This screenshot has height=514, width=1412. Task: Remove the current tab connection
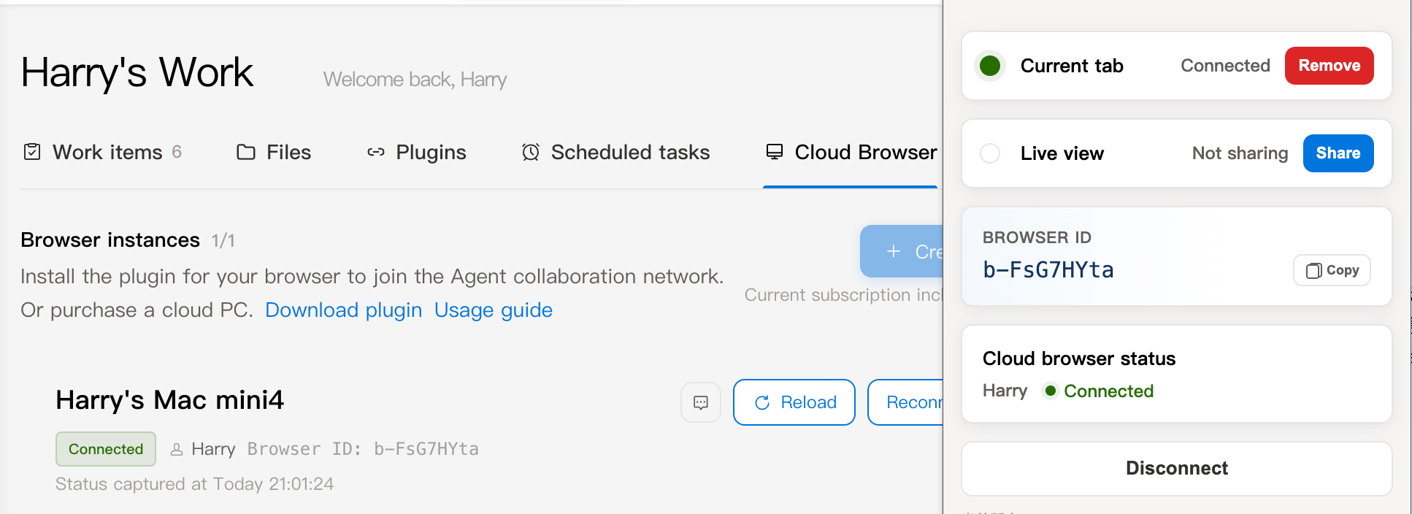(x=1329, y=66)
